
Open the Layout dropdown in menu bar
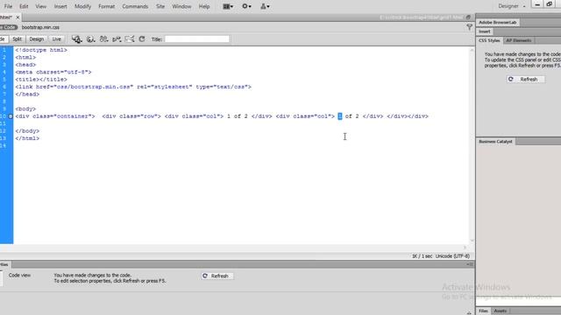point(228,6)
